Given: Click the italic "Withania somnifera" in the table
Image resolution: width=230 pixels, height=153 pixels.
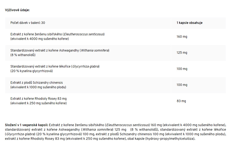Looking at the screenshot, I should tap(95, 50).
